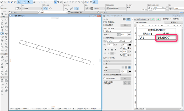Activate the eyedropper pick-up parameters tool
Screen dimensions: 184x111
coord(12,2)
